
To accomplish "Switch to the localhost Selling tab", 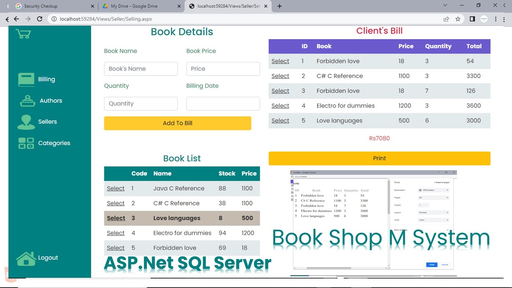I will pos(228,6).
